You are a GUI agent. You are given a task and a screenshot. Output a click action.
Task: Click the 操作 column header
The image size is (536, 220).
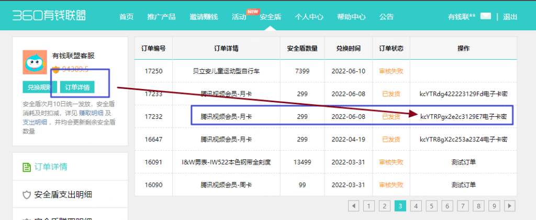pyautogui.click(x=464, y=49)
